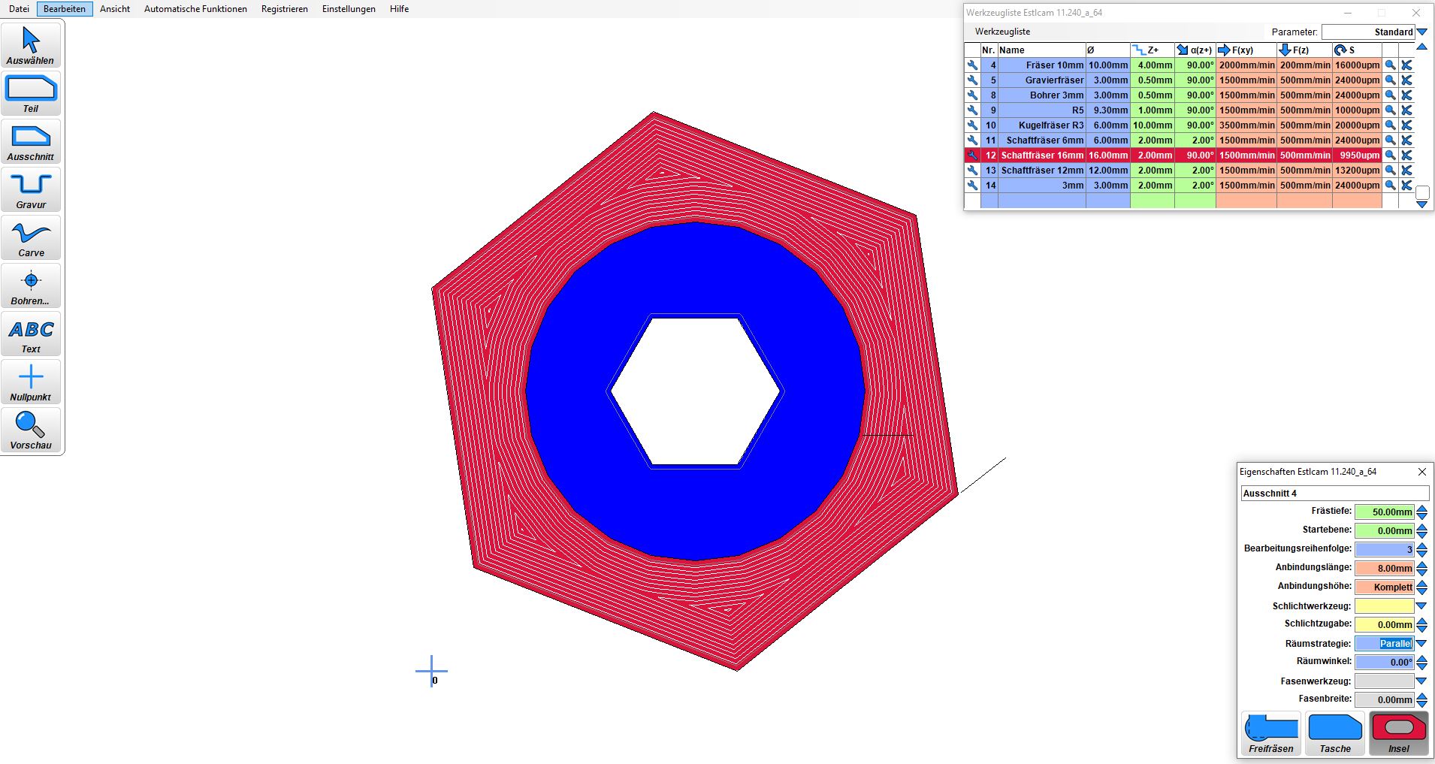Select the Schaftfräser 12mm tool row
The width and height of the screenshot is (1435, 764).
tap(1041, 171)
